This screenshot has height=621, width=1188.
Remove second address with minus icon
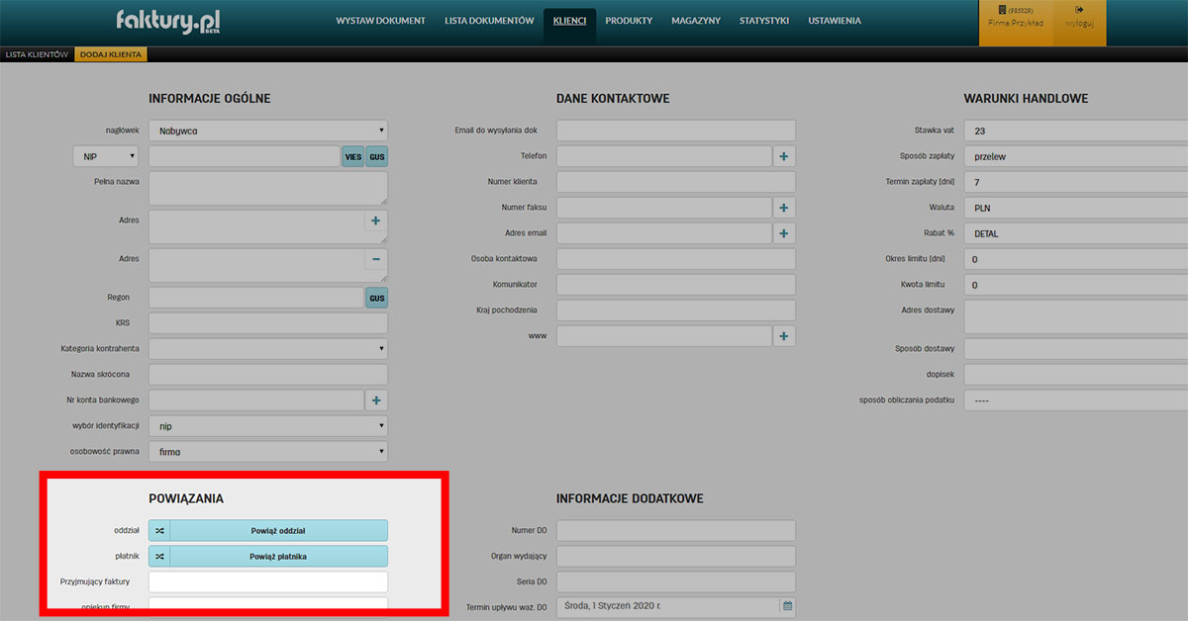(x=376, y=260)
